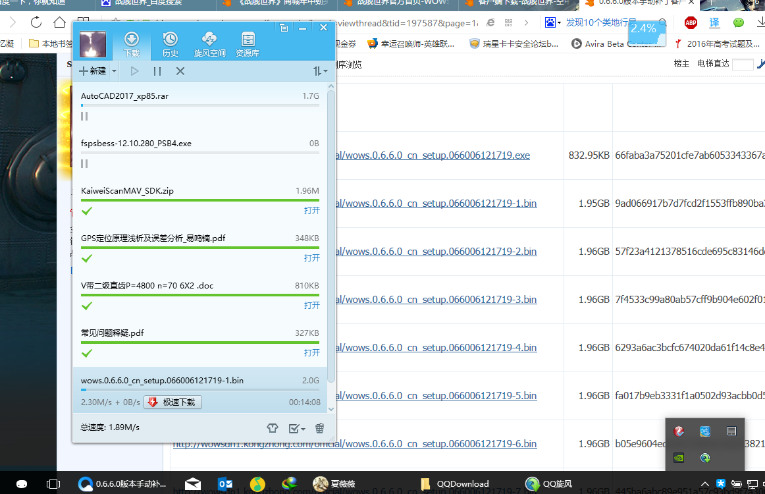
Task: Click the download list scrollbar up arrow
Action: [331, 86]
